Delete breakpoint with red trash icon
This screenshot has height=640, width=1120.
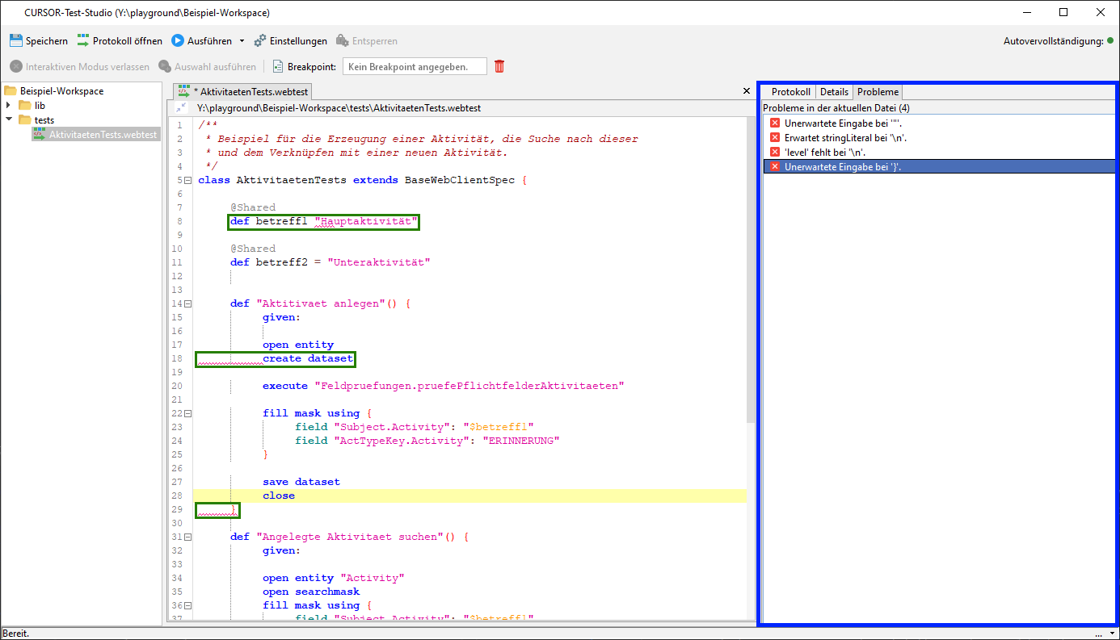coord(499,67)
